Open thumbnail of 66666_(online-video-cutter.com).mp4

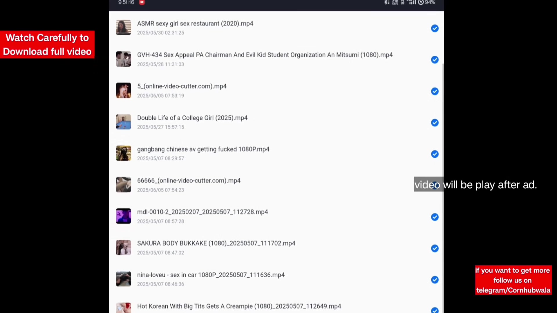click(x=123, y=185)
